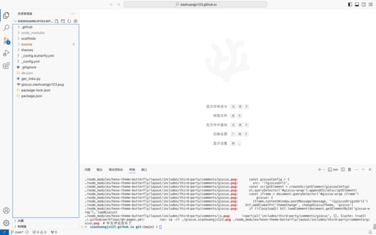
Task: Open the Extensions view
Action: tap(6, 66)
